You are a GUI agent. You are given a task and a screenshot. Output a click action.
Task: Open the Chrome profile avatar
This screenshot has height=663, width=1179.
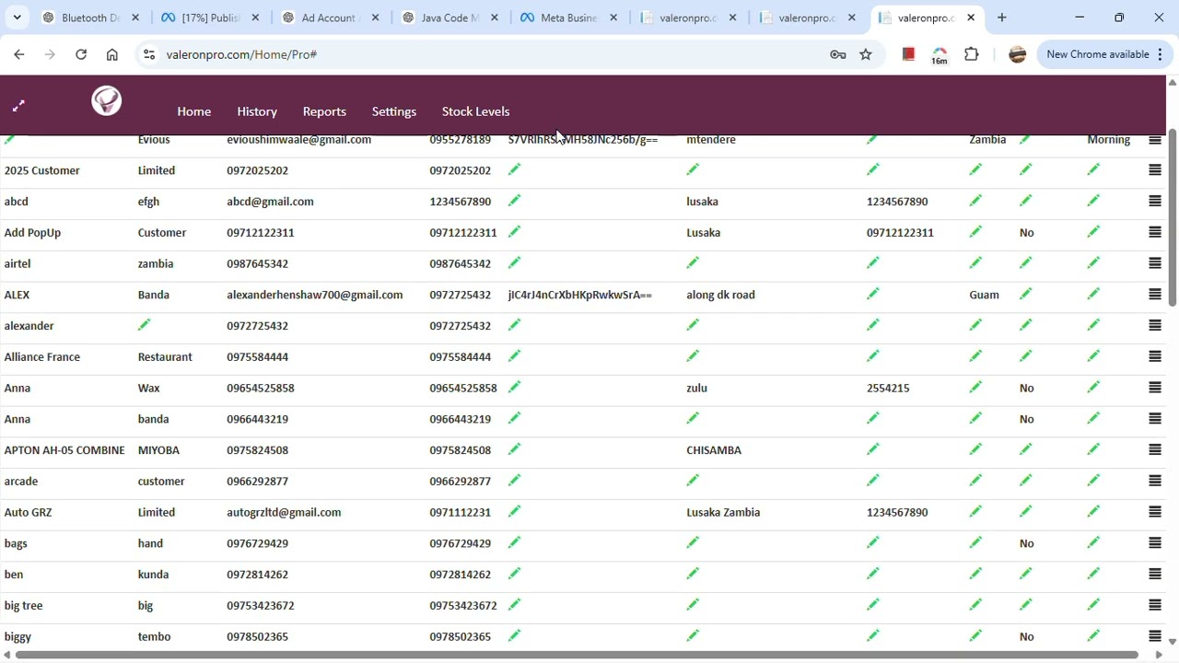point(1018,54)
